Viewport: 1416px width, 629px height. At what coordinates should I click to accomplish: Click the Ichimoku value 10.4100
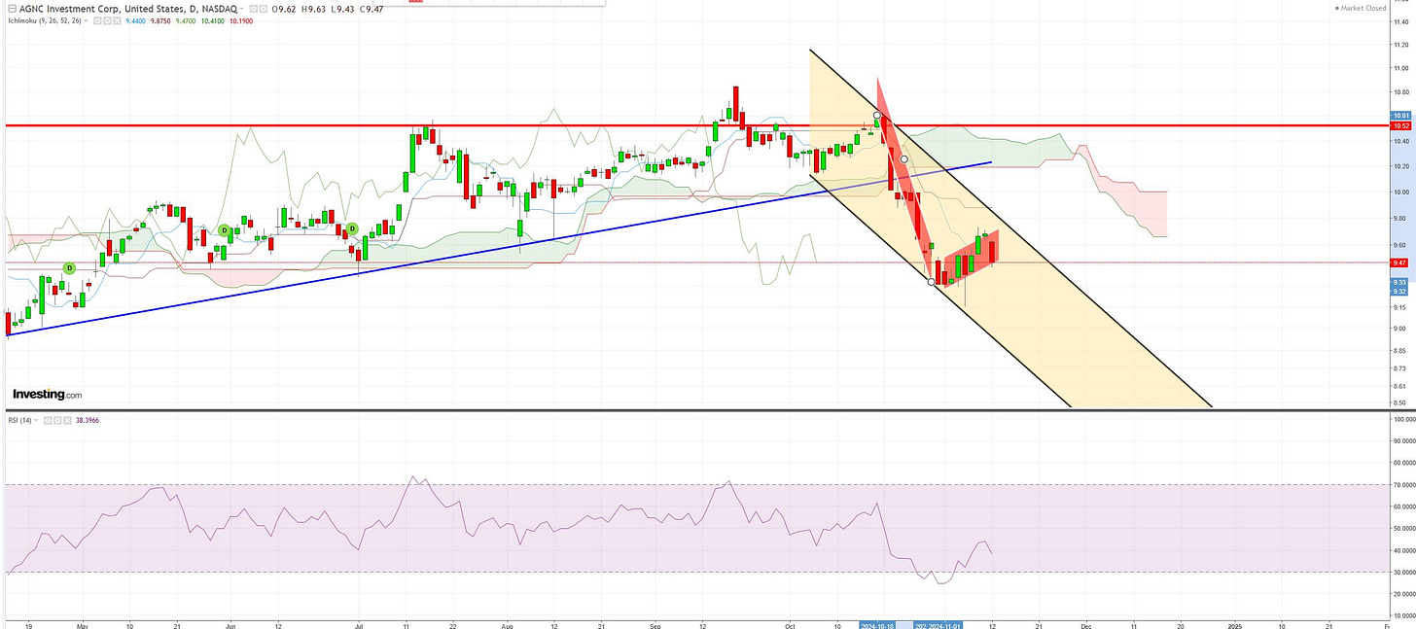point(213,20)
